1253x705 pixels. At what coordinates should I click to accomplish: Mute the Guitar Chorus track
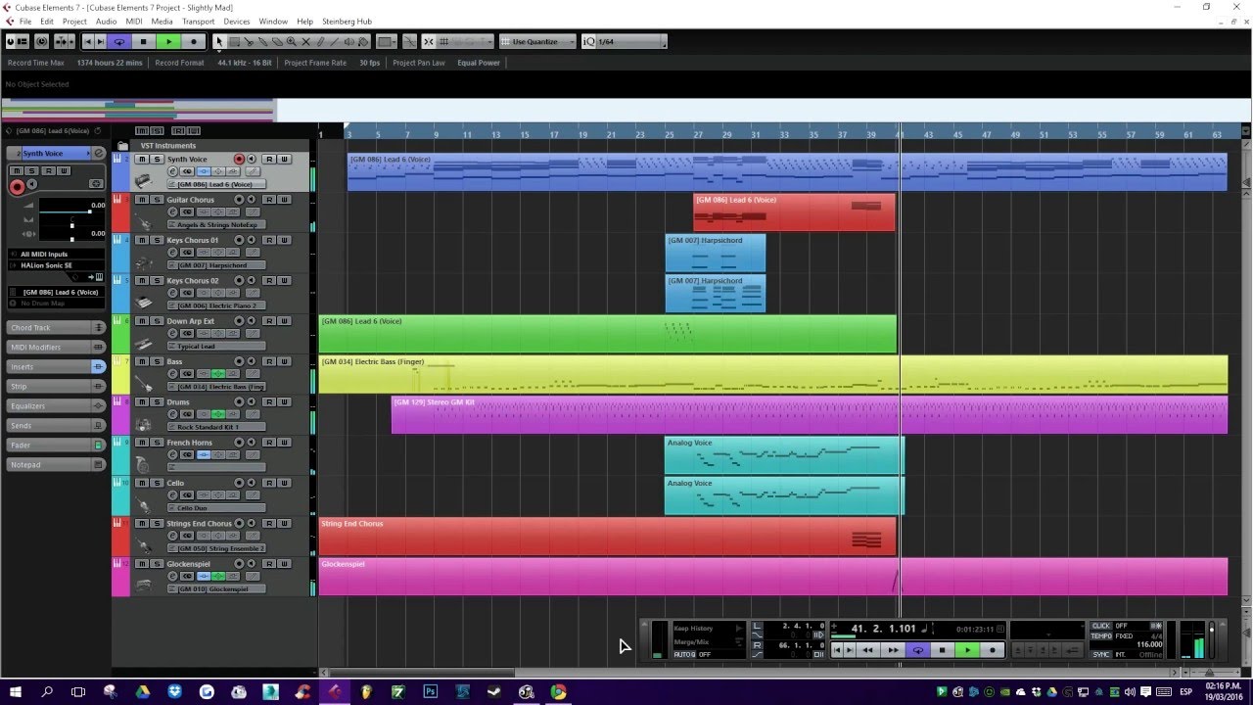point(142,200)
